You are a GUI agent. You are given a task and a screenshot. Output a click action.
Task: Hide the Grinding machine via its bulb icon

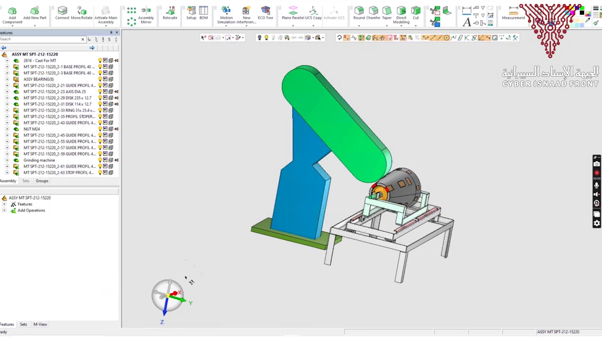point(100,160)
